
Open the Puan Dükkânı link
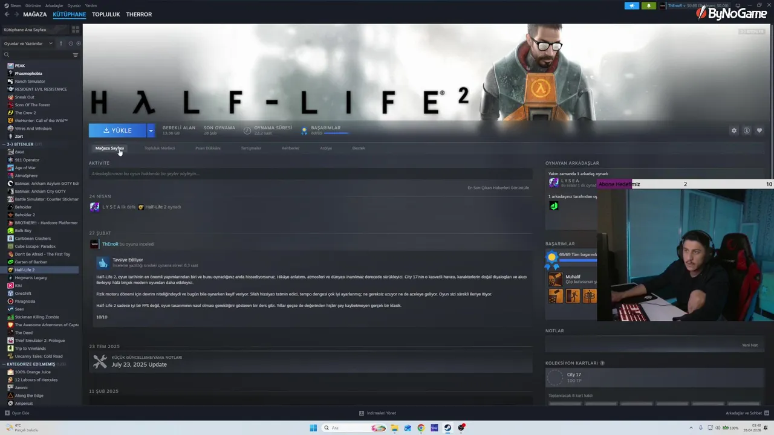point(208,148)
